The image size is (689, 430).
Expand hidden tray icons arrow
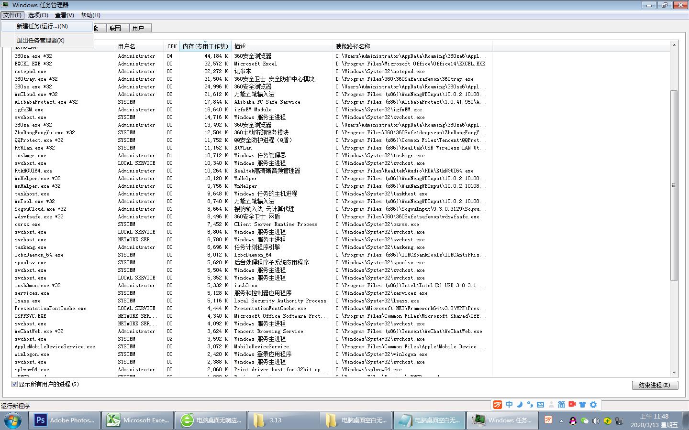(x=562, y=421)
